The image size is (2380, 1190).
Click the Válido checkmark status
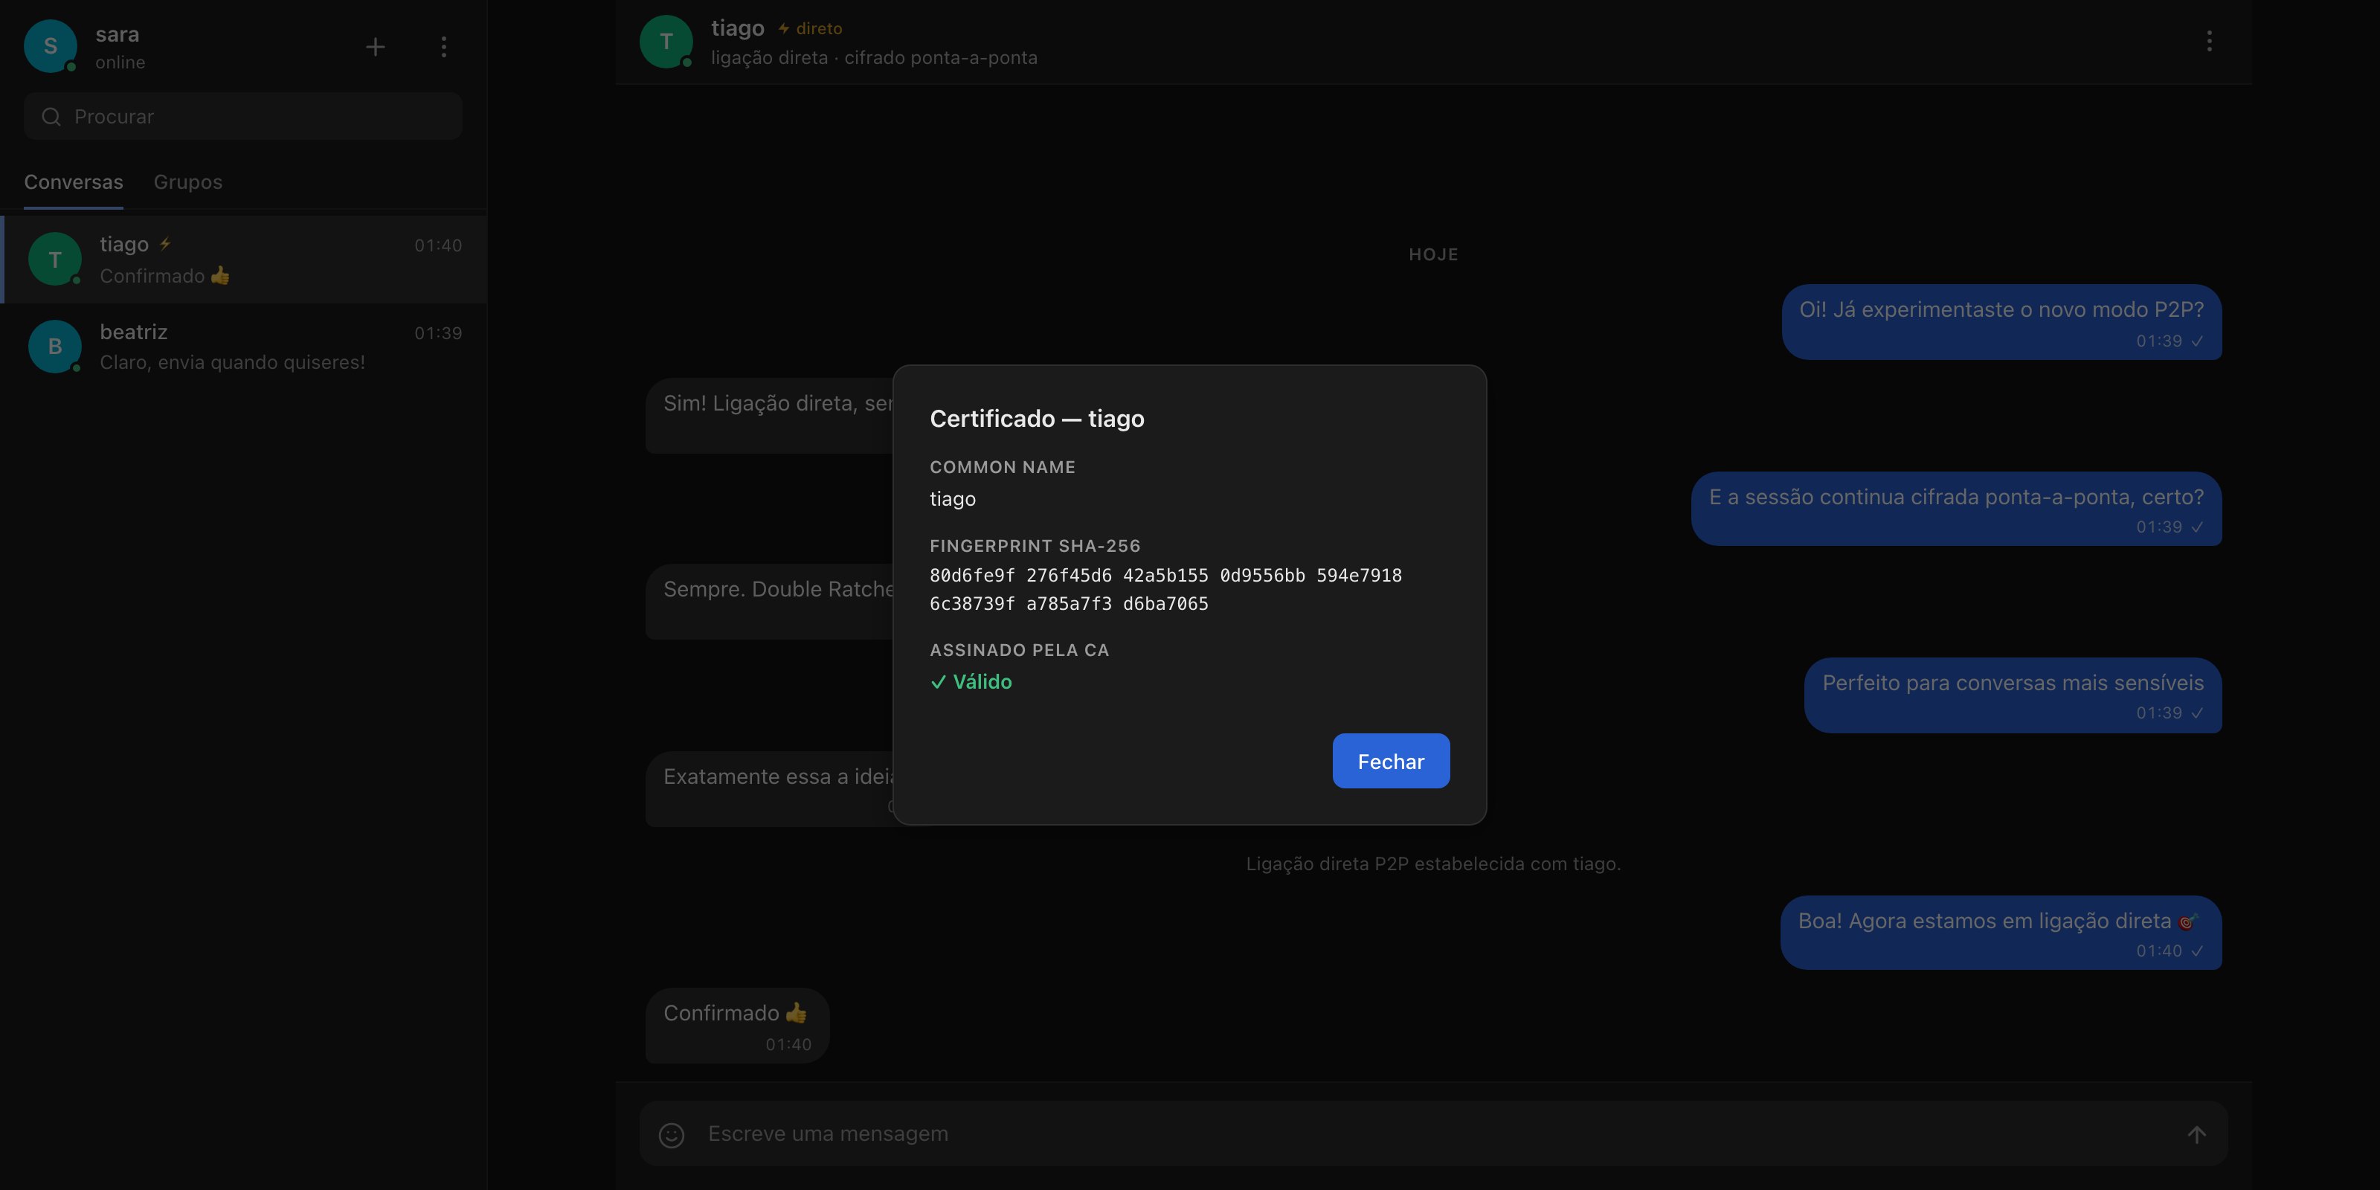click(971, 682)
